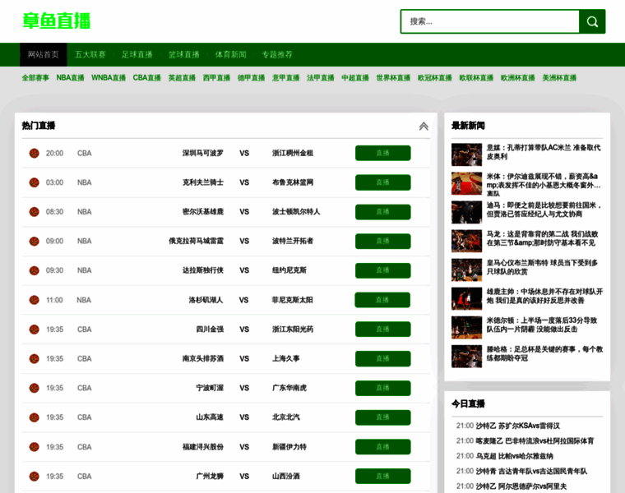625x493 pixels.
Task: Select the 欧冠杯直播 category link
Action: coord(435,78)
